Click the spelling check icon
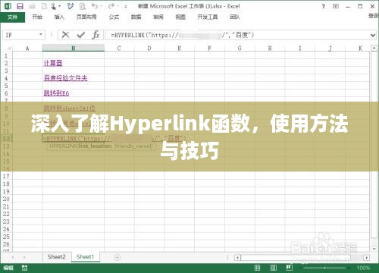This screenshot has height=273, width=379. click(x=70, y=6)
